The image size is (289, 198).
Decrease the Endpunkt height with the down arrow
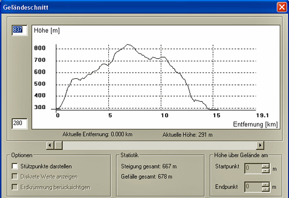click(x=265, y=189)
